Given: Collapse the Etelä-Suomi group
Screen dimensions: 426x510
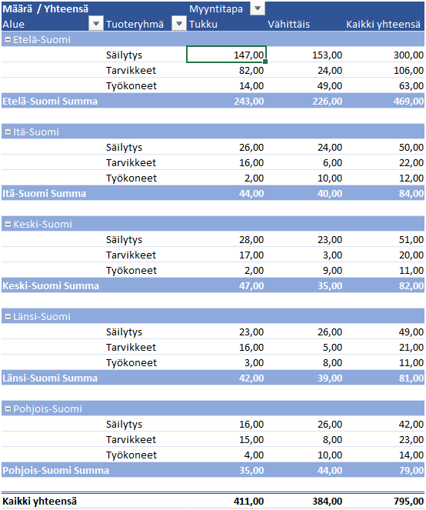Looking at the screenshot, I should click(x=8, y=40).
